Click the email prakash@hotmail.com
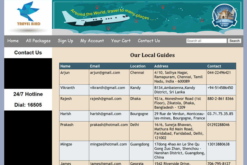 (109, 125)
